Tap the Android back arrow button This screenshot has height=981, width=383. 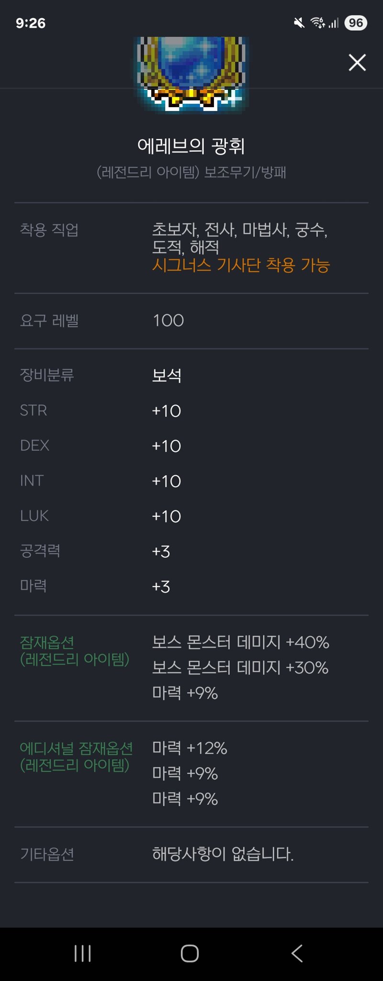tap(297, 953)
